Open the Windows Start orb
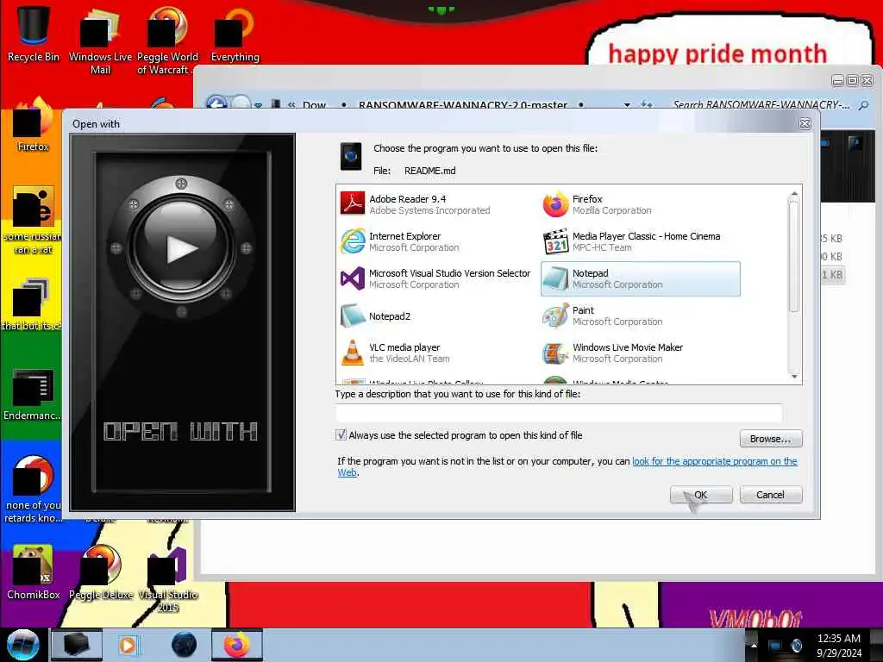The image size is (883, 662). tap(23, 645)
